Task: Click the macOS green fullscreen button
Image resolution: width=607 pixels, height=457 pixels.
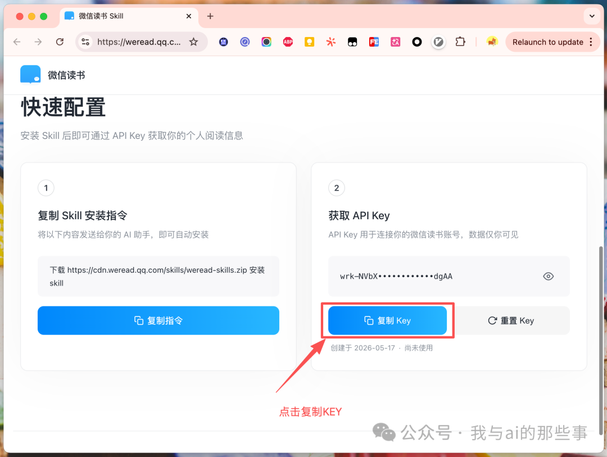Action: pyautogui.click(x=44, y=16)
